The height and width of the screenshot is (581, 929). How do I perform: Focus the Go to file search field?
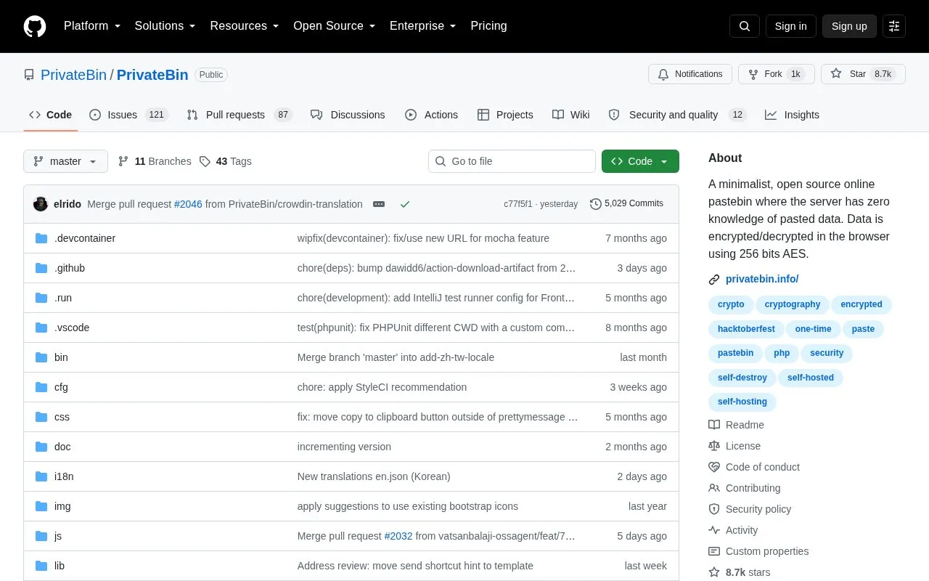(512, 161)
